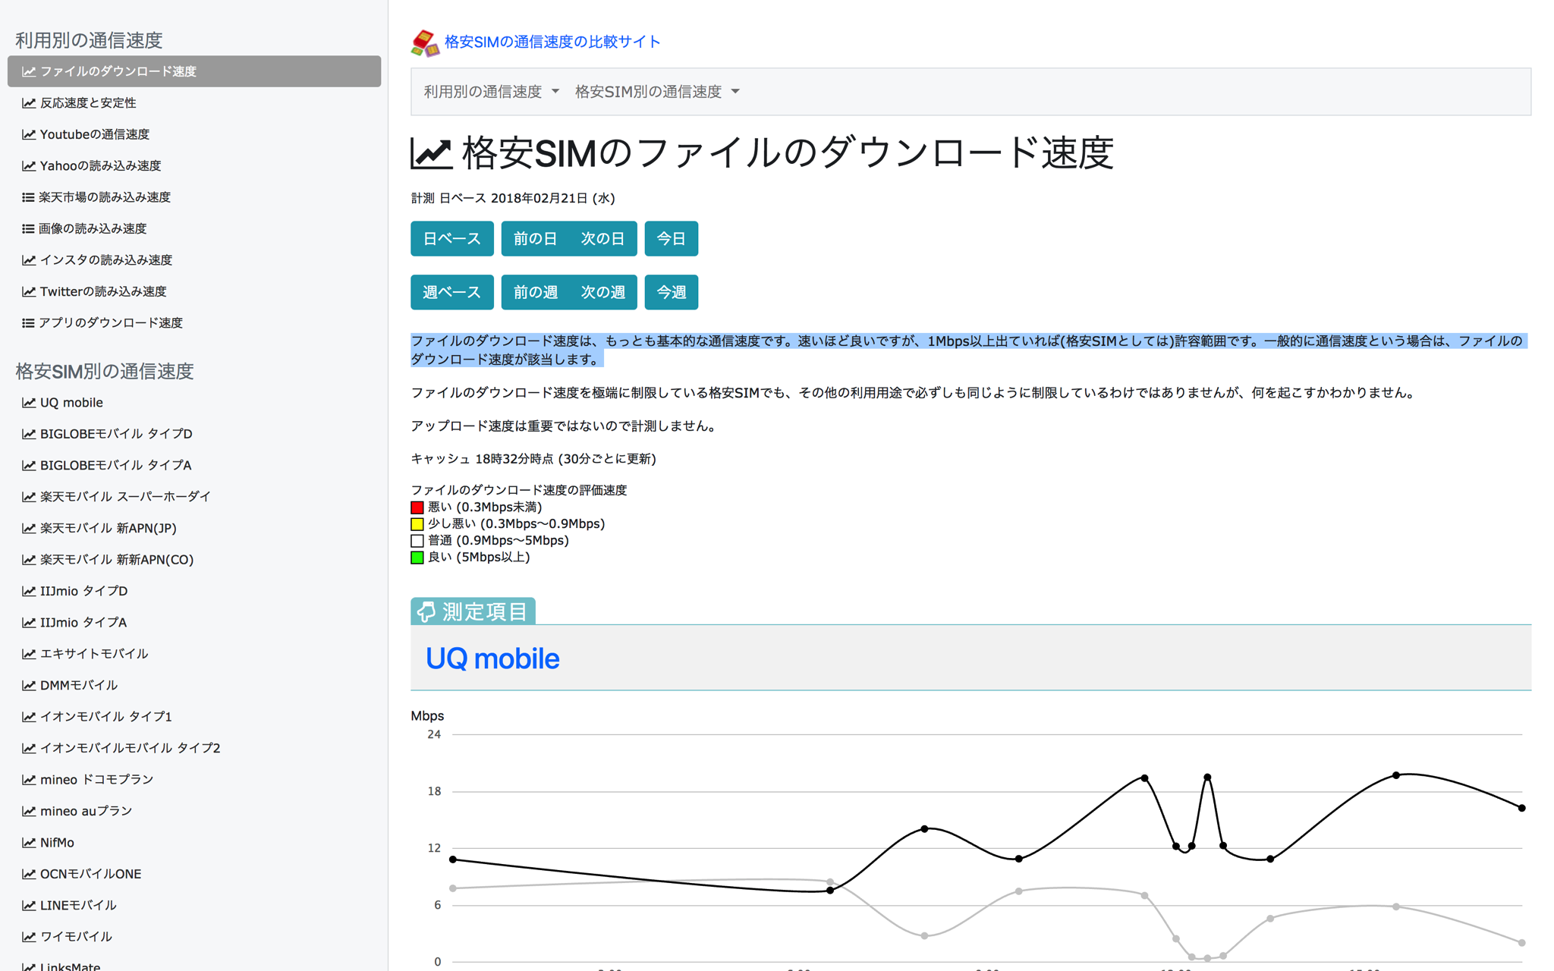Click the 前の週 button

[x=535, y=292]
